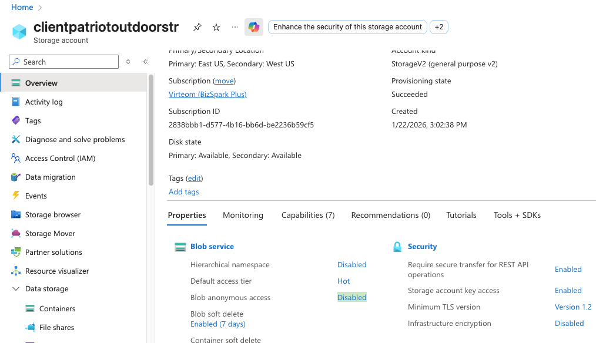This screenshot has width=596, height=343.
Task: Open Tags in sidebar menu
Action: (33, 120)
